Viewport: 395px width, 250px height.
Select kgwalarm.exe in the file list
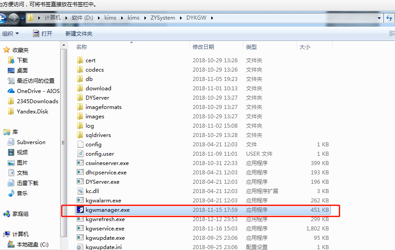coord(103,201)
